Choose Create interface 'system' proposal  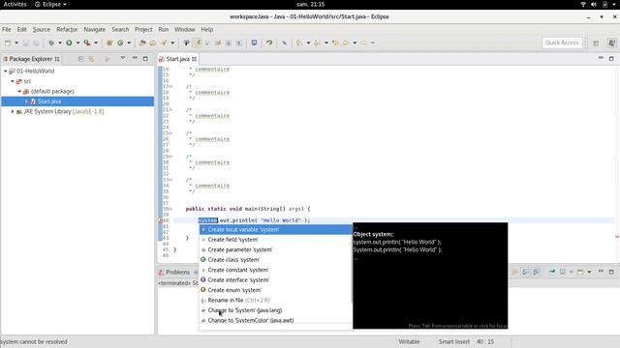pyautogui.click(x=275, y=279)
